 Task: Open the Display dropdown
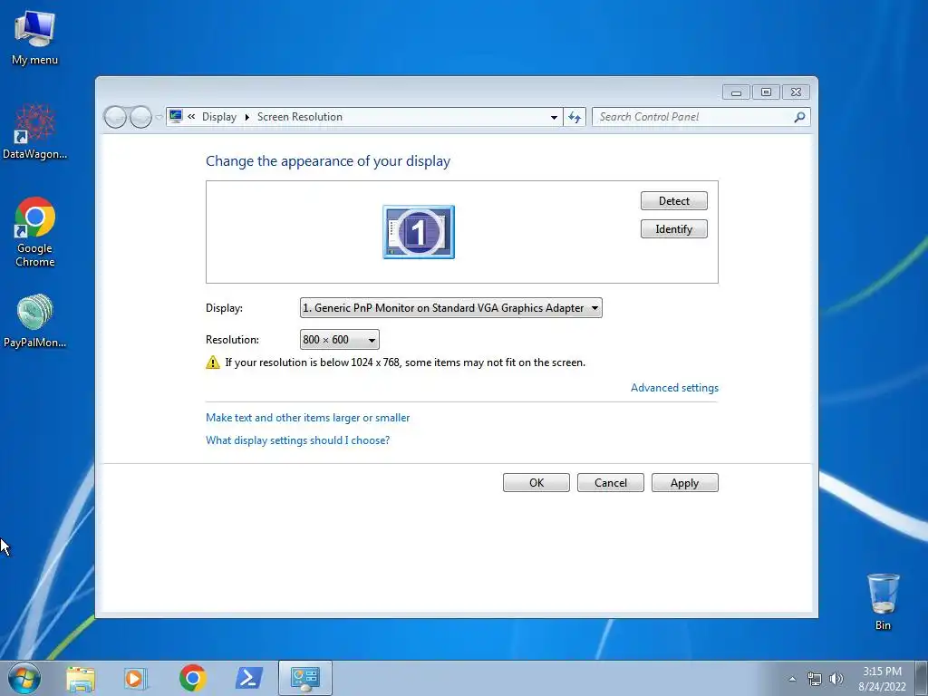pos(451,308)
